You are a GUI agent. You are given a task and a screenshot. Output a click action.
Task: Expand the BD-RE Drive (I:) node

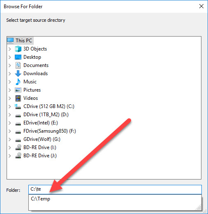pos(10,147)
